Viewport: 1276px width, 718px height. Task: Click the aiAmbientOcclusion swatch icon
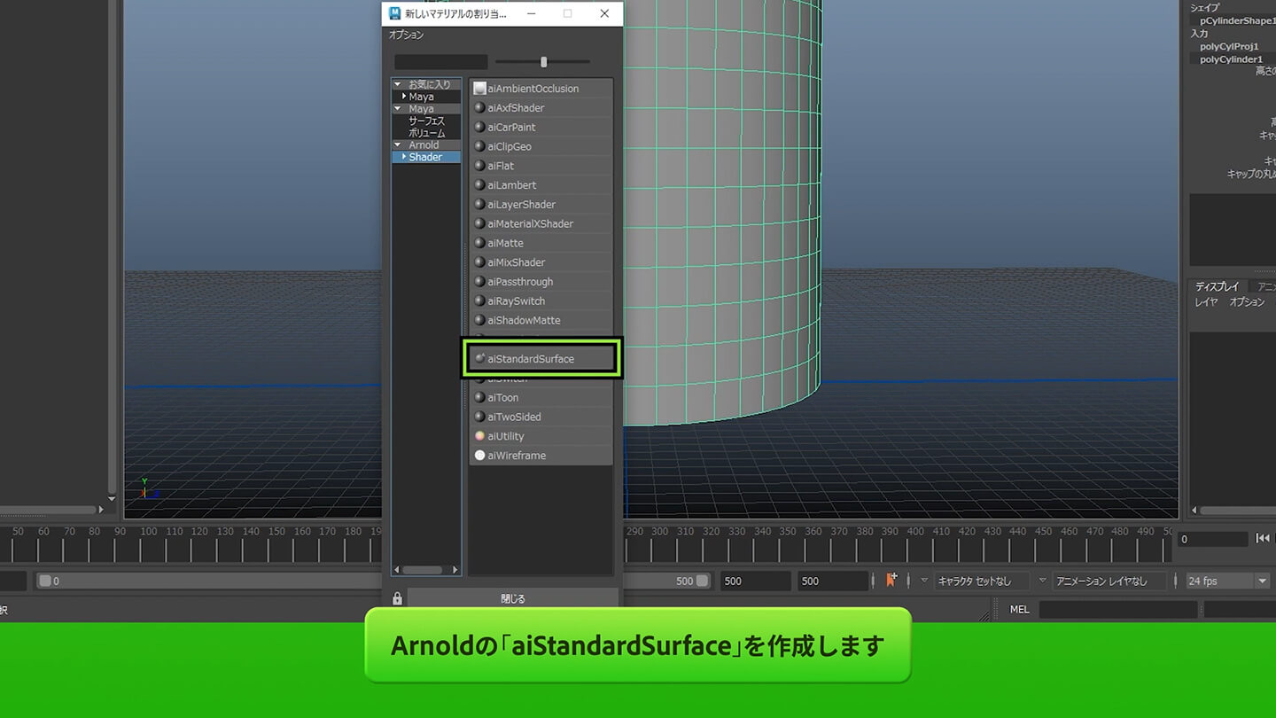[x=479, y=89]
